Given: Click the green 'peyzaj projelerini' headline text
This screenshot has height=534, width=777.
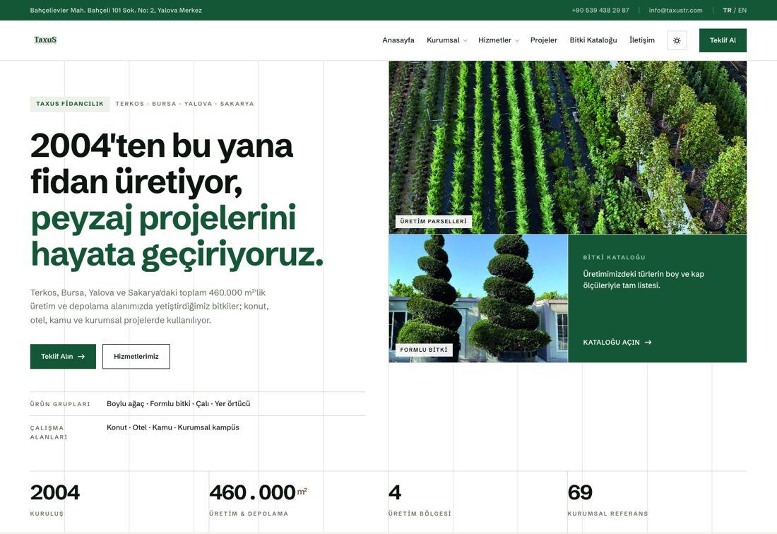Looking at the screenshot, I should pyautogui.click(x=163, y=218).
